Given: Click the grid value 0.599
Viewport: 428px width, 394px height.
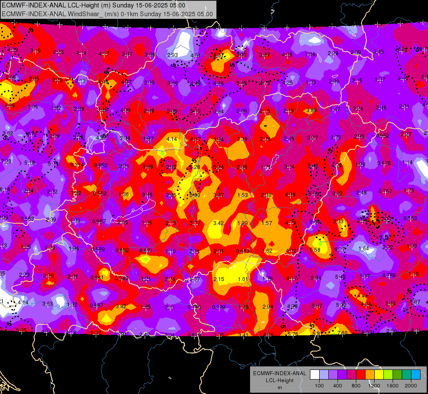Looking at the screenshot, I should (98, 250).
